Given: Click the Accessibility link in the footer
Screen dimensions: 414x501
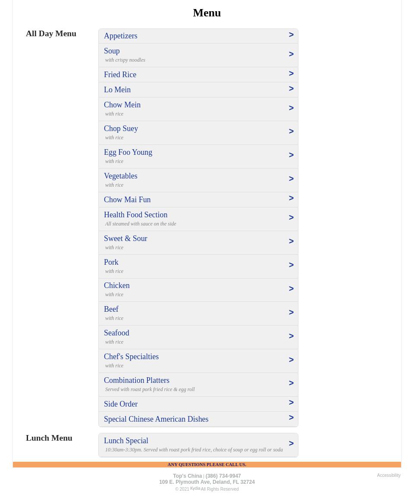Looking at the screenshot, I should tap(389, 475).
